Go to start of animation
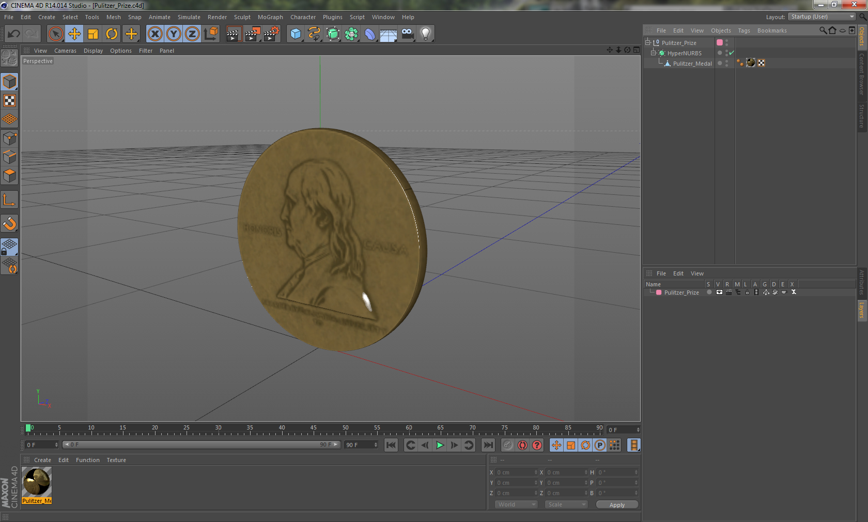The width and height of the screenshot is (868, 522). point(391,445)
